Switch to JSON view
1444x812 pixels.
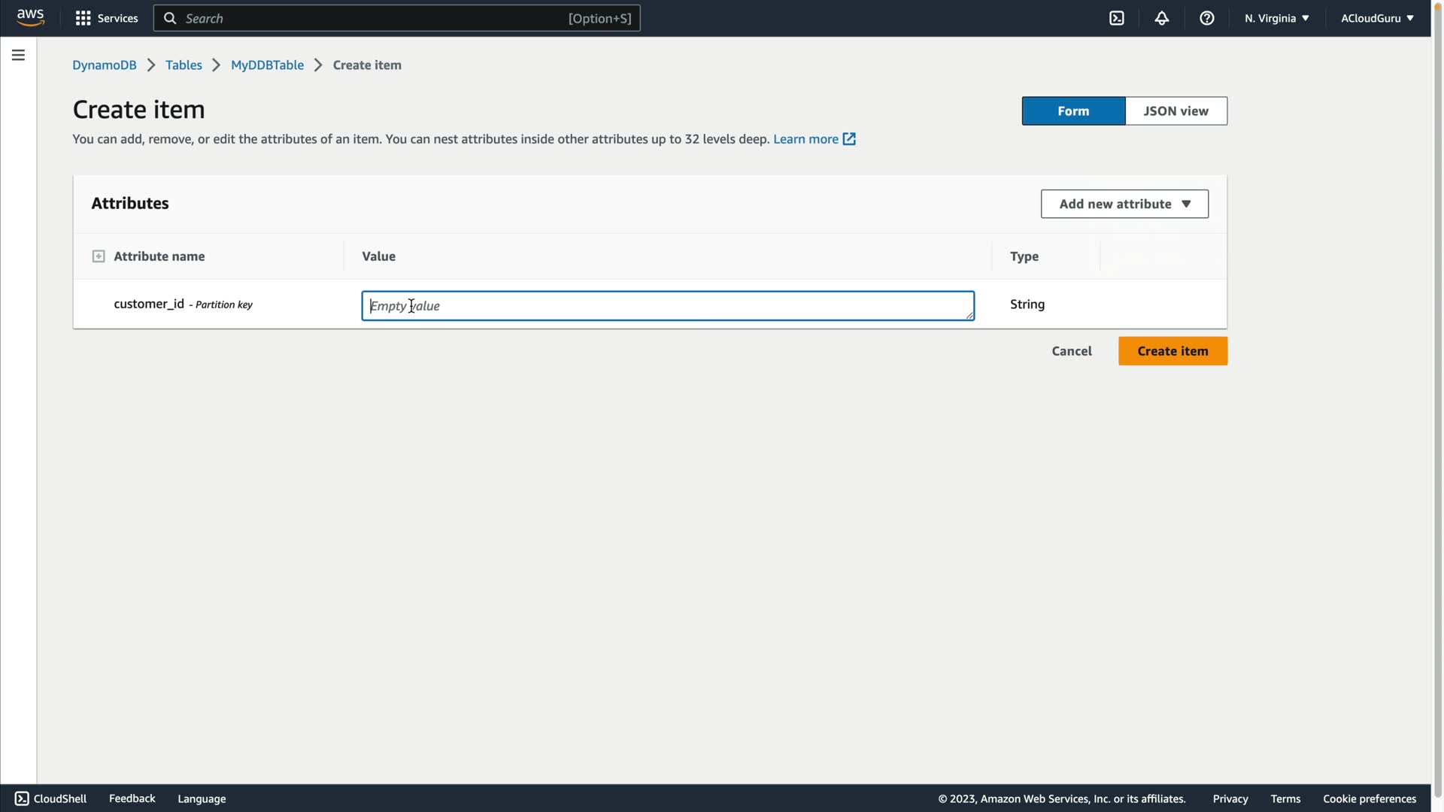click(1176, 111)
